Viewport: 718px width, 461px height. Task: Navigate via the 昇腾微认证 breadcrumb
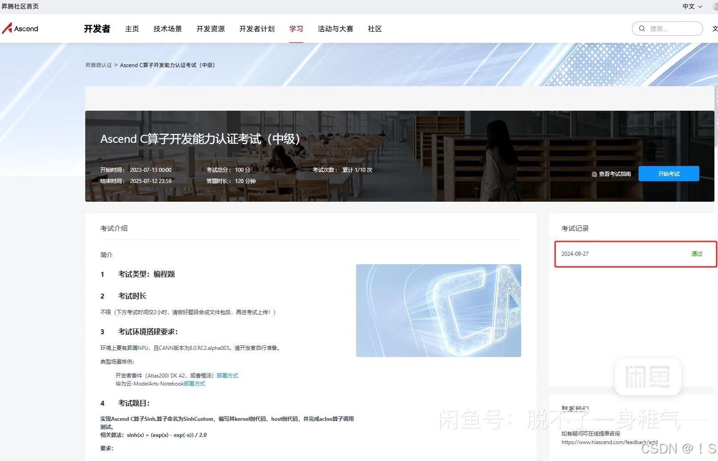click(98, 65)
